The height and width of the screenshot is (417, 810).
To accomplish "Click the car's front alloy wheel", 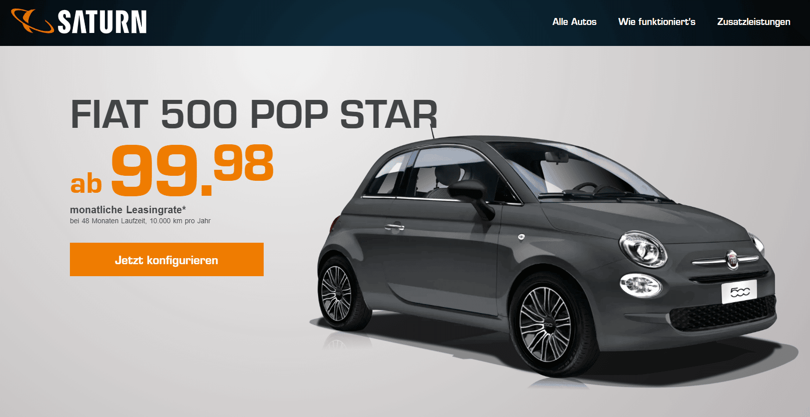I will tap(545, 324).
